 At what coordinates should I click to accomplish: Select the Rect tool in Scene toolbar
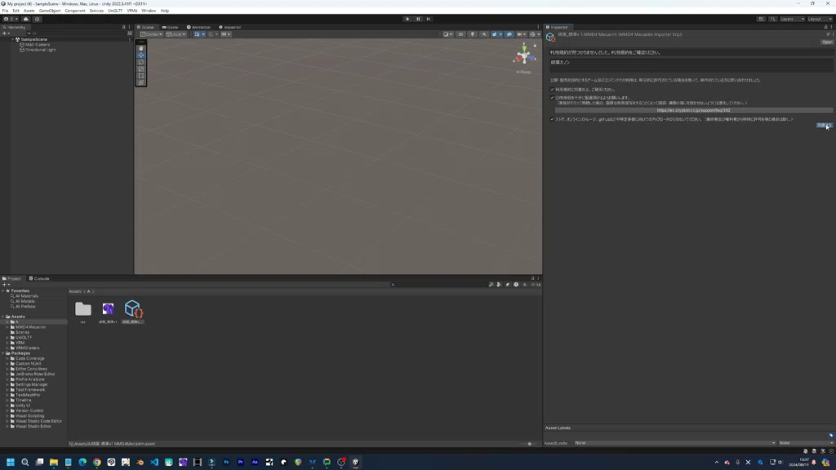pyautogui.click(x=140, y=76)
